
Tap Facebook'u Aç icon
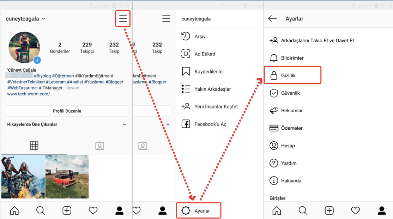tap(186, 124)
